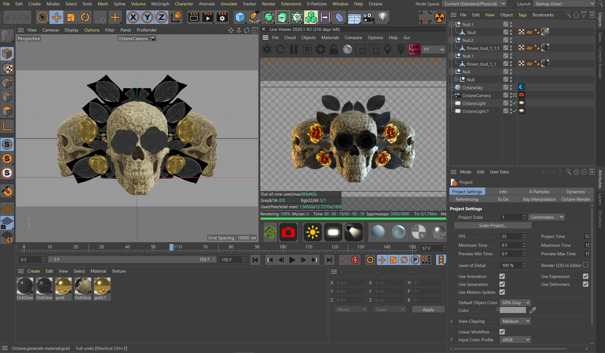
Task: Open the Centimeters unit dropdown
Action: tap(546, 217)
